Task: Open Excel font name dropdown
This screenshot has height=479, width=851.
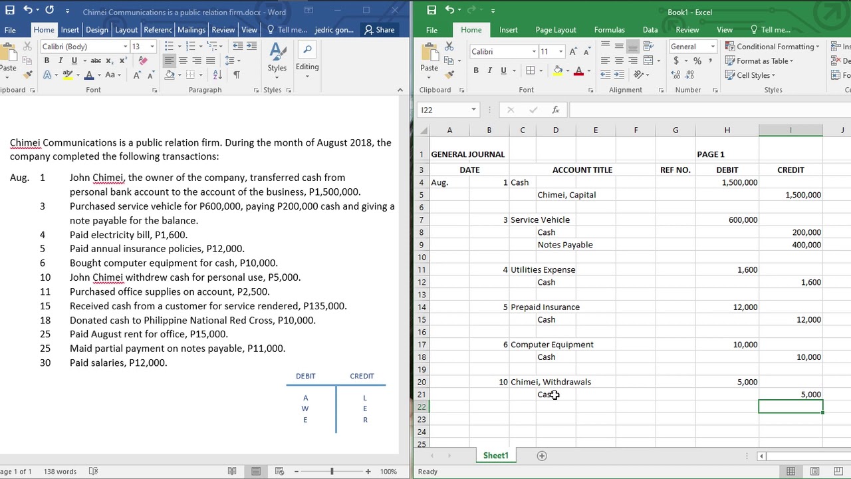Action: 533,52
